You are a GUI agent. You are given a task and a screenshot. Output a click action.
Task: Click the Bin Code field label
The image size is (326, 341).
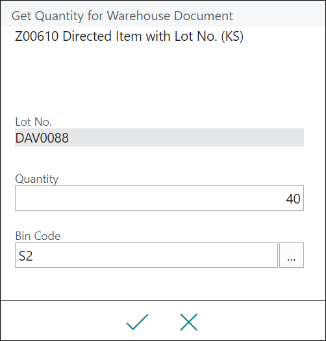click(x=38, y=236)
